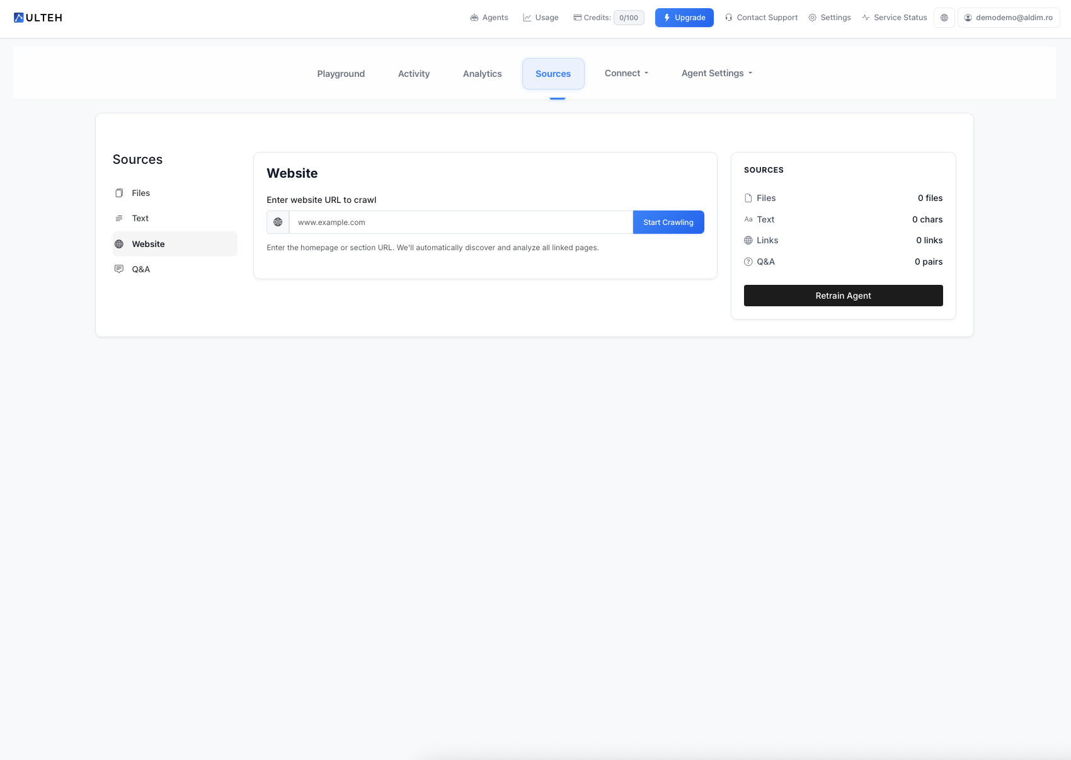Expand the Connect dropdown
The height and width of the screenshot is (760, 1071).
click(x=626, y=73)
